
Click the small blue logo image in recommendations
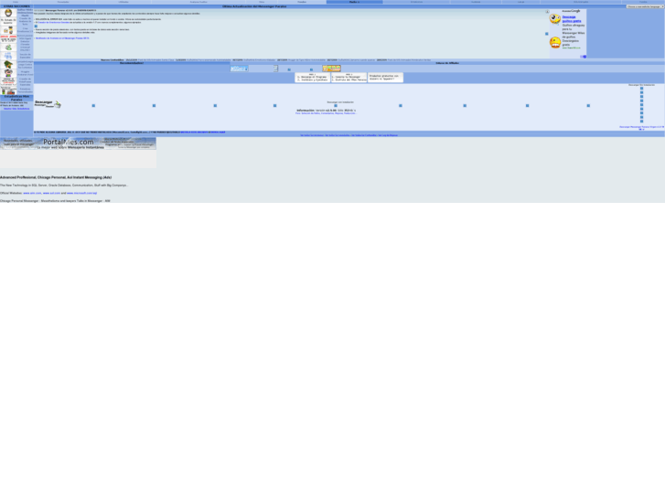(239, 69)
